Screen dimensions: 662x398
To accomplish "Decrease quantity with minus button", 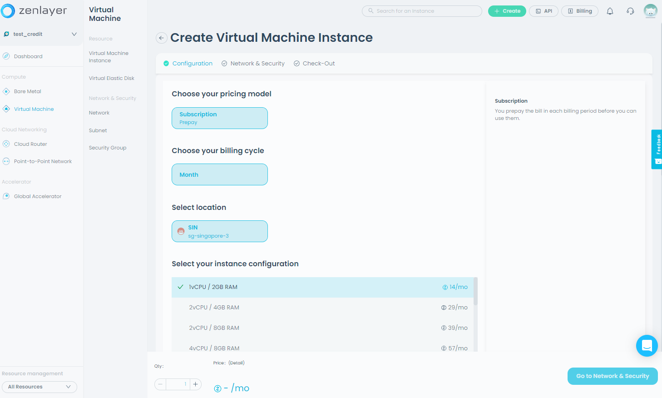I will [160, 384].
